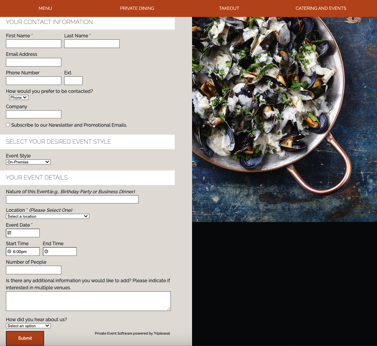Image resolution: width=377 pixels, height=346 pixels.
Task: Open CATERING AND EVENTS section
Action: 321,8
